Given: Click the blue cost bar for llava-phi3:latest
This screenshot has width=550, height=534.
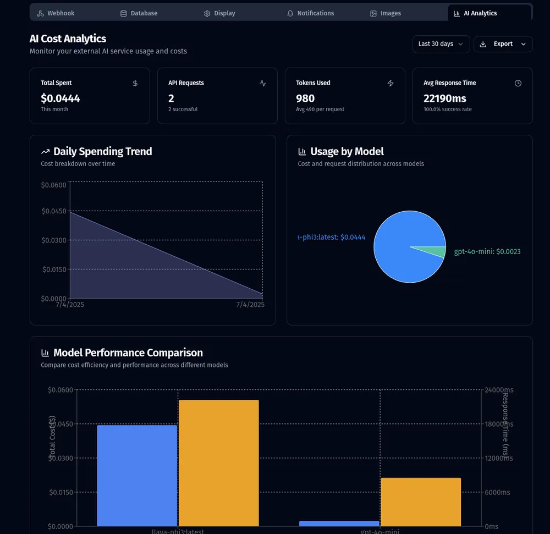Looking at the screenshot, I should pyautogui.click(x=137, y=476).
